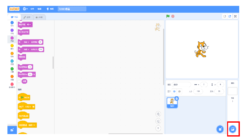242x139 pixels.
Task: Hide the sprite using the crossed-eye button
Action: (x=179, y=91)
